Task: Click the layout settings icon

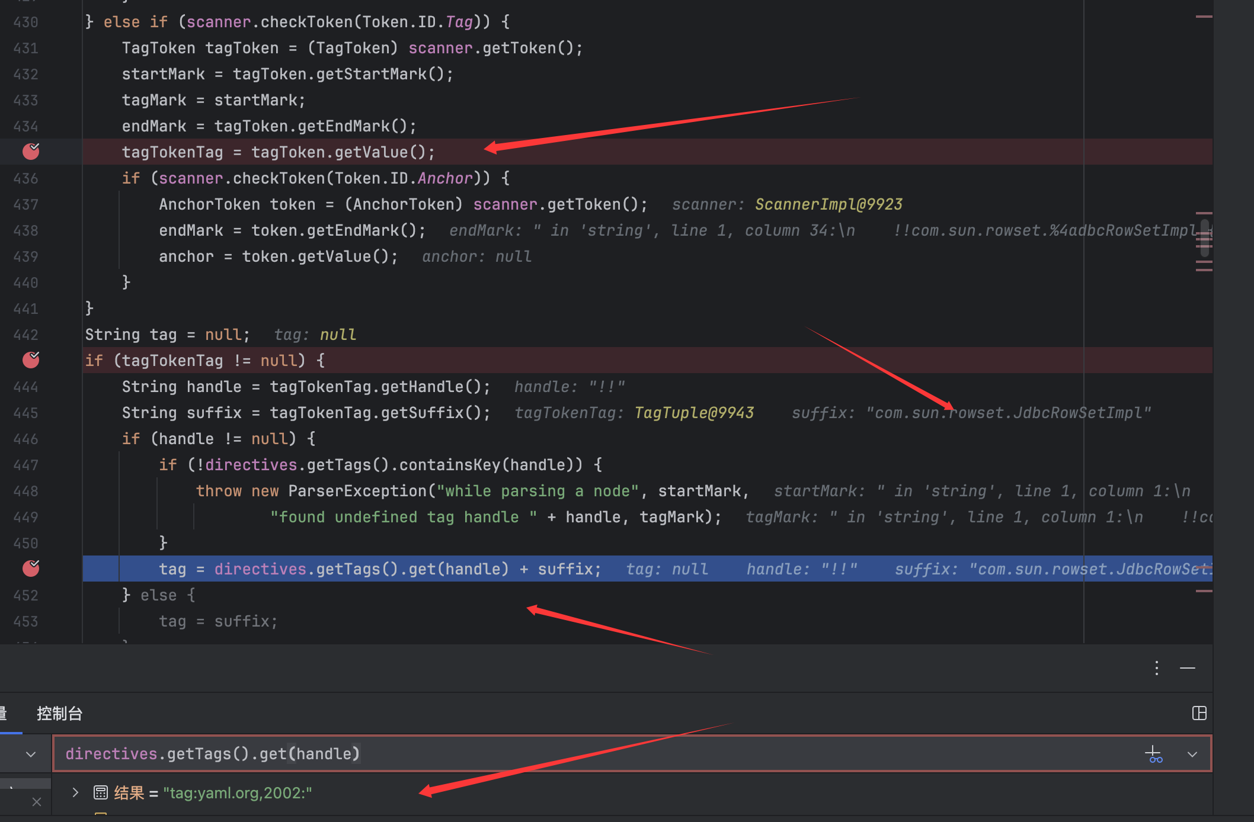Action: point(1199,713)
